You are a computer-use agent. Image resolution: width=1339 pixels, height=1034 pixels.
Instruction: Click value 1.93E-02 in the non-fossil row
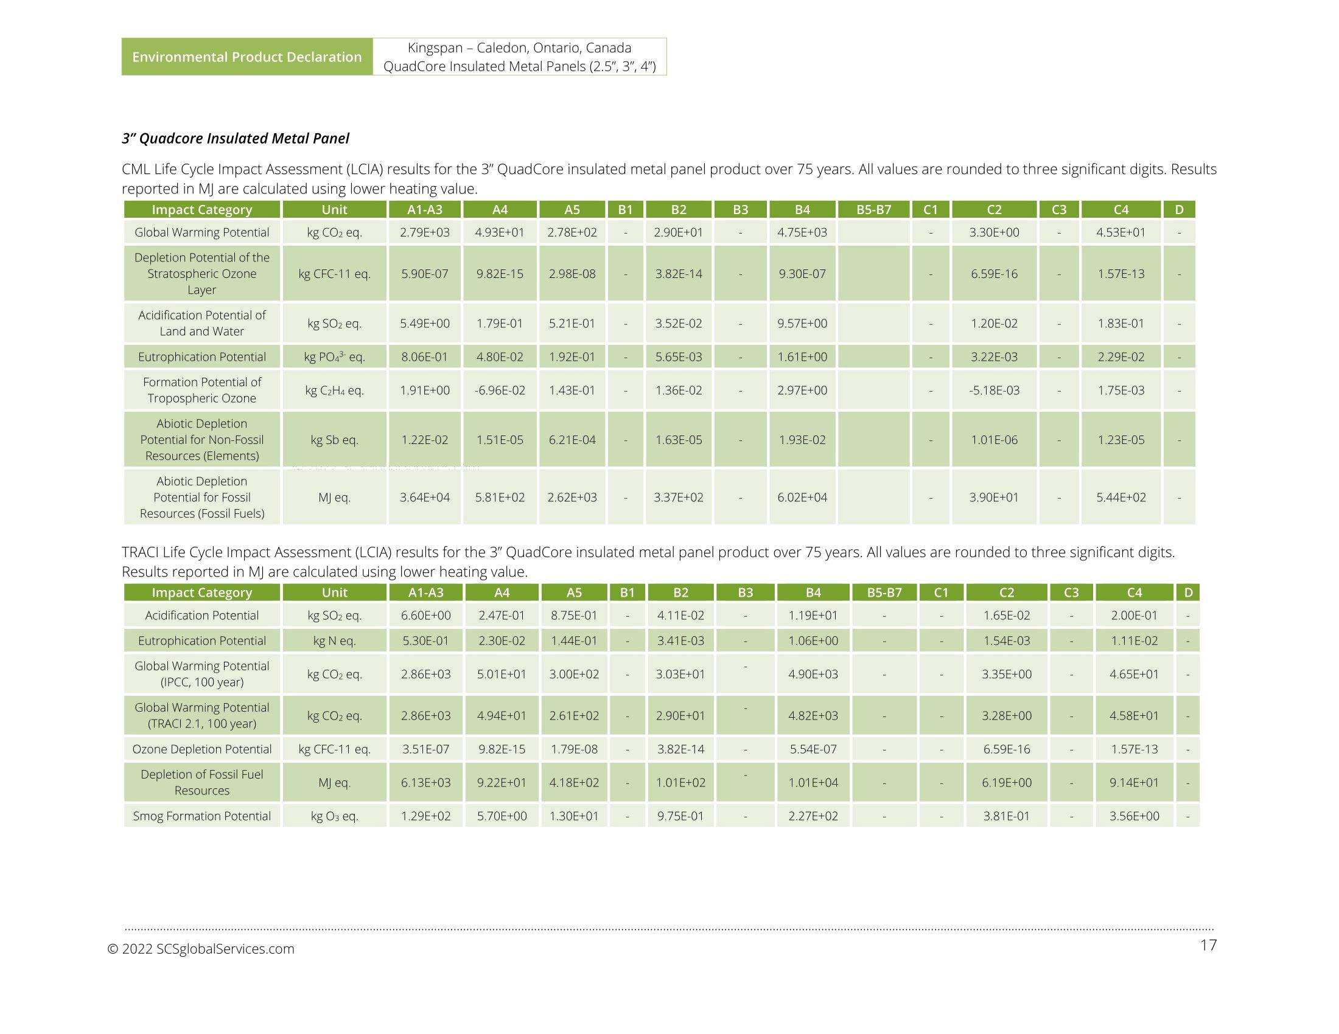(x=802, y=440)
